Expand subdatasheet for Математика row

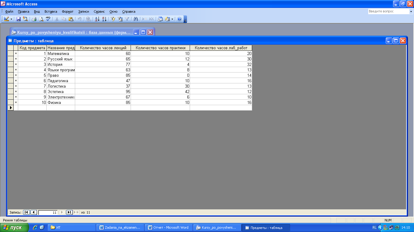pos(16,53)
